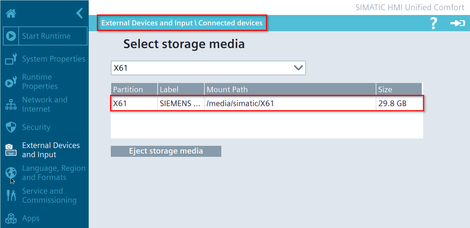
Task: Click the Network and Internet icon
Action: pos(11,105)
